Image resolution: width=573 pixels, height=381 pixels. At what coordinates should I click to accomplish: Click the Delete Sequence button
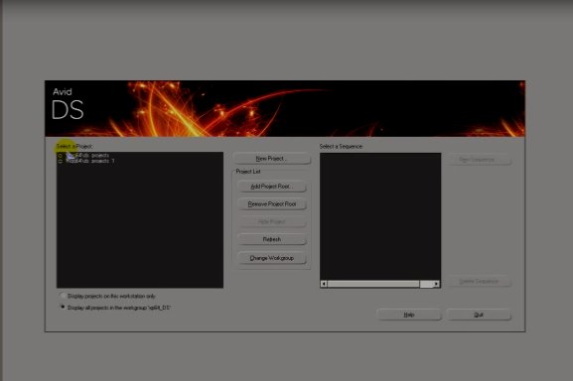[479, 282]
